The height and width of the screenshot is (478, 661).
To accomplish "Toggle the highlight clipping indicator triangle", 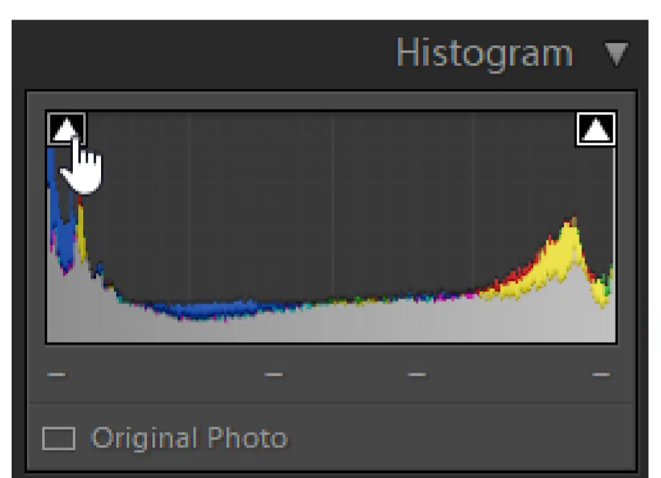I will (596, 129).
